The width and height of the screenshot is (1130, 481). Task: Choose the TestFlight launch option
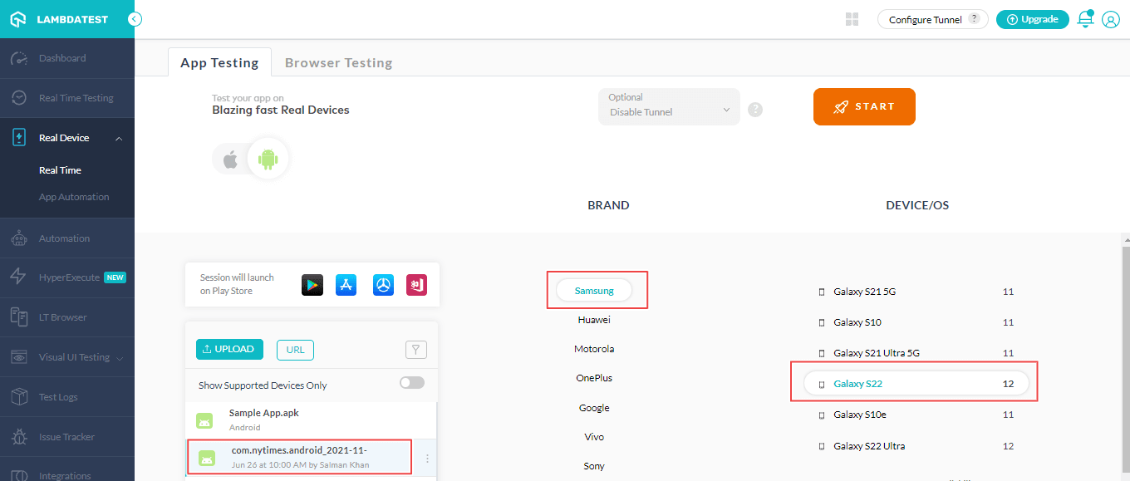click(381, 284)
